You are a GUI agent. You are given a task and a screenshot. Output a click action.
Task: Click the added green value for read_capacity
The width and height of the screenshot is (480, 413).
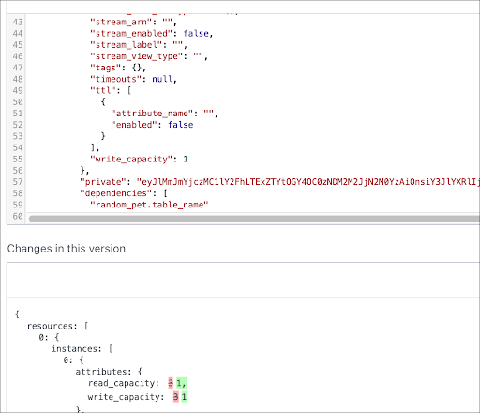[181, 383]
